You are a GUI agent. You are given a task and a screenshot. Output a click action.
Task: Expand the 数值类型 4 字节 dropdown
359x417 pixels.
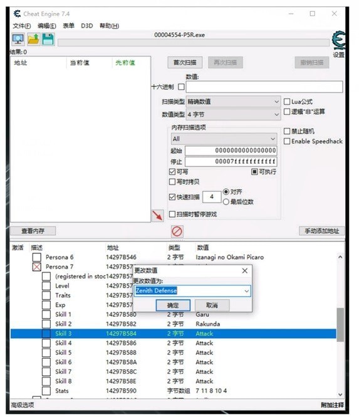coord(233,114)
